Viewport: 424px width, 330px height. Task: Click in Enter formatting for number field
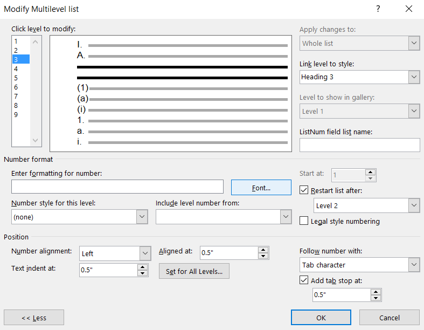coord(117,187)
